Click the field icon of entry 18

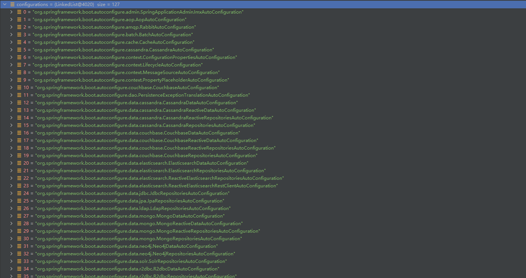(x=19, y=148)
